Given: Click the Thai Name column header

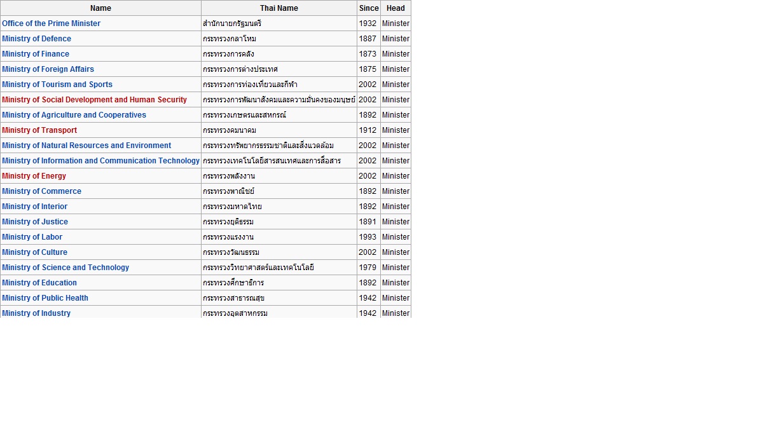Looking at the screenshot, I should click(279, 8).
